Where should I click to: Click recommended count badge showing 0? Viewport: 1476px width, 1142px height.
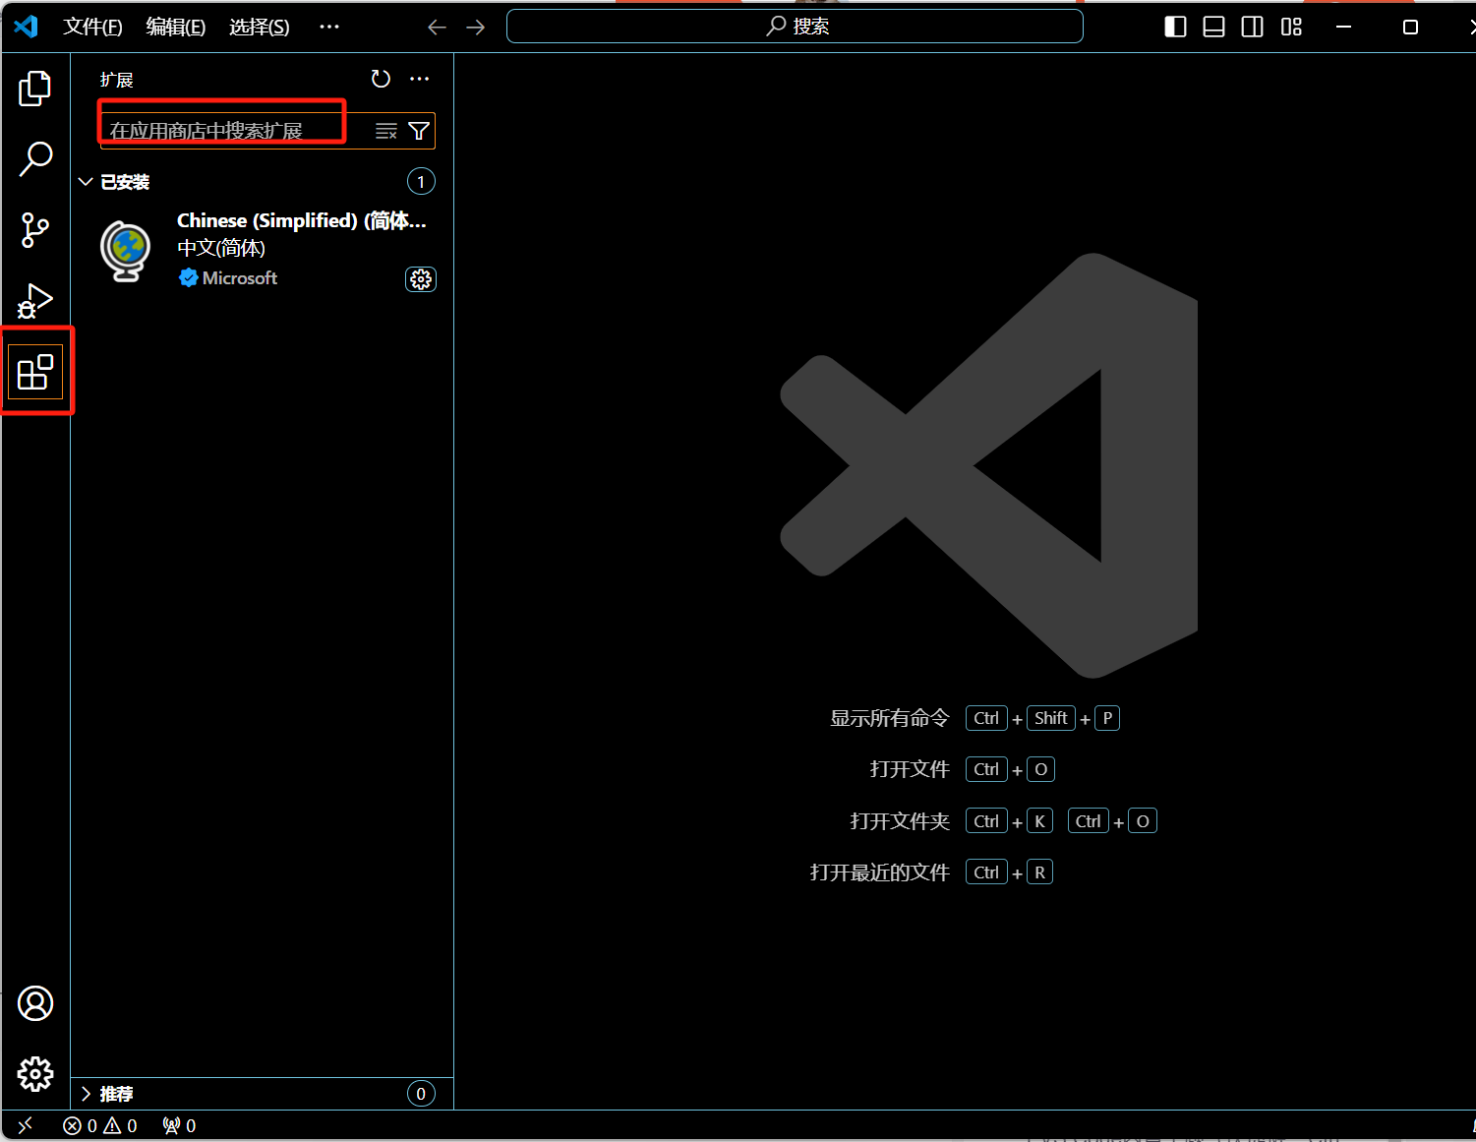tap(421, 1094)
